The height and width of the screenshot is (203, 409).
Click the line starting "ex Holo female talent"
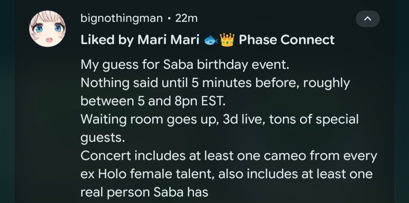226,174
